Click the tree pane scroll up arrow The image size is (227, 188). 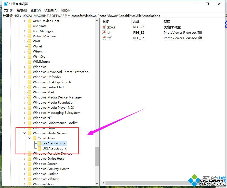[97, 21]
